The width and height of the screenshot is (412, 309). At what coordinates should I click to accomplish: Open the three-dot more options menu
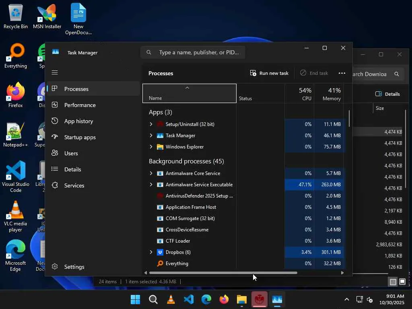342,73
